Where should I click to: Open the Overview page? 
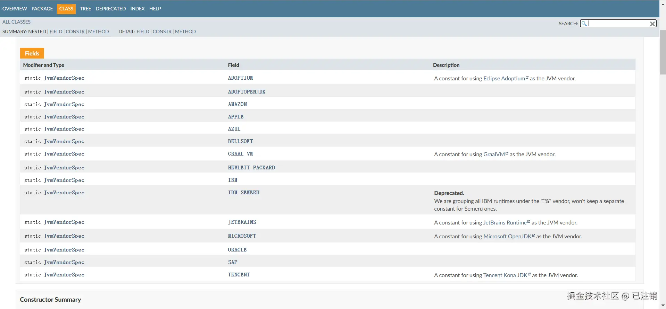[15, 9]
